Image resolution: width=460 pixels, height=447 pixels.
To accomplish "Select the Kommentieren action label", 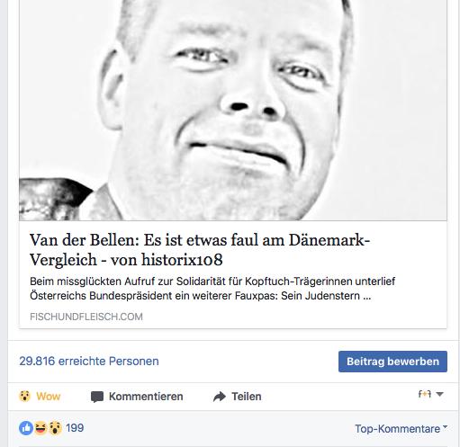I will [x=146, y=397].
